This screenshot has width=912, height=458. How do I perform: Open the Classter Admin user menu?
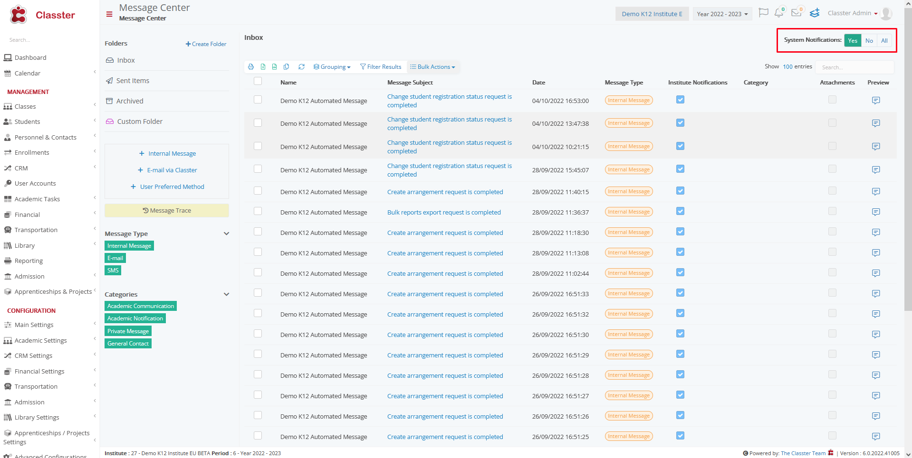(x=852, y=13)
